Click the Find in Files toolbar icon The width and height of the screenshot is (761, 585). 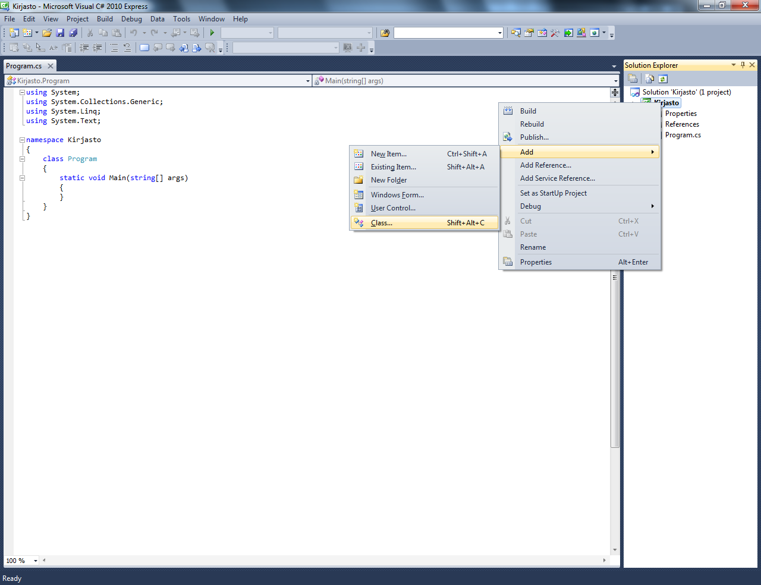point(385,33)
